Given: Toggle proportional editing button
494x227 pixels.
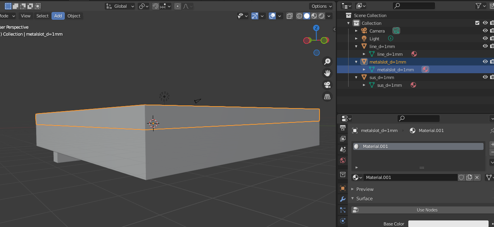Looking at the screenshot, I should point(178,6).
